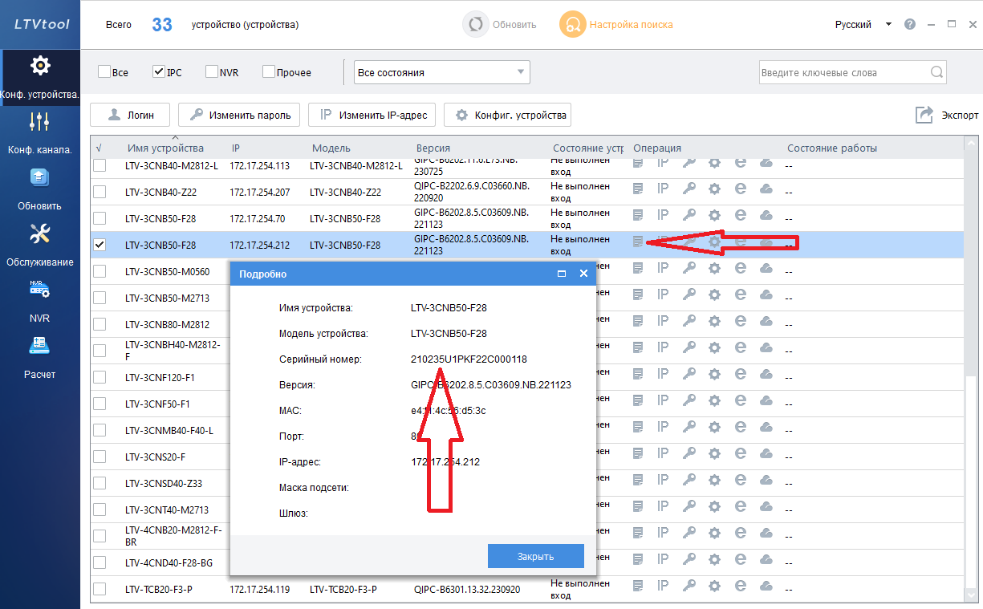Check the LTV-TCB20-F3-P row checkbox
This screenshot has width=983, height=609.
pyautogui.click(x=100, y=589)
